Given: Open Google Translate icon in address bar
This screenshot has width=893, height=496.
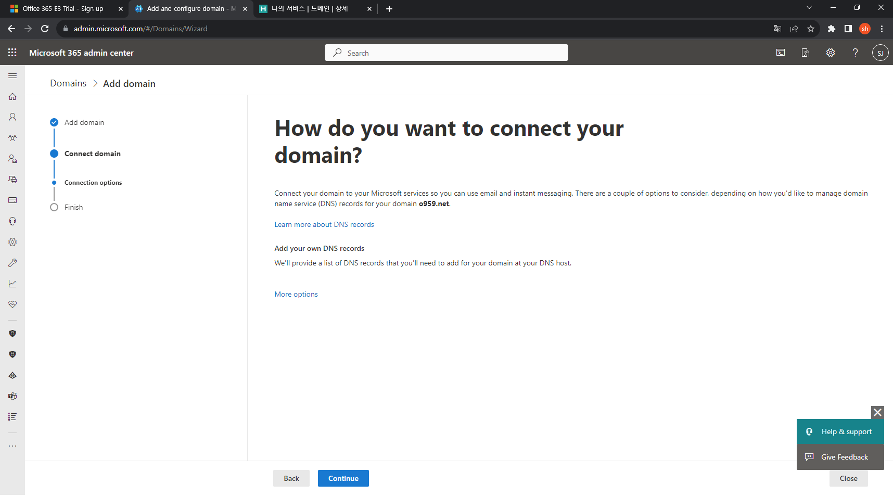Looking at the screenshot, I should [x=777, y=29].
